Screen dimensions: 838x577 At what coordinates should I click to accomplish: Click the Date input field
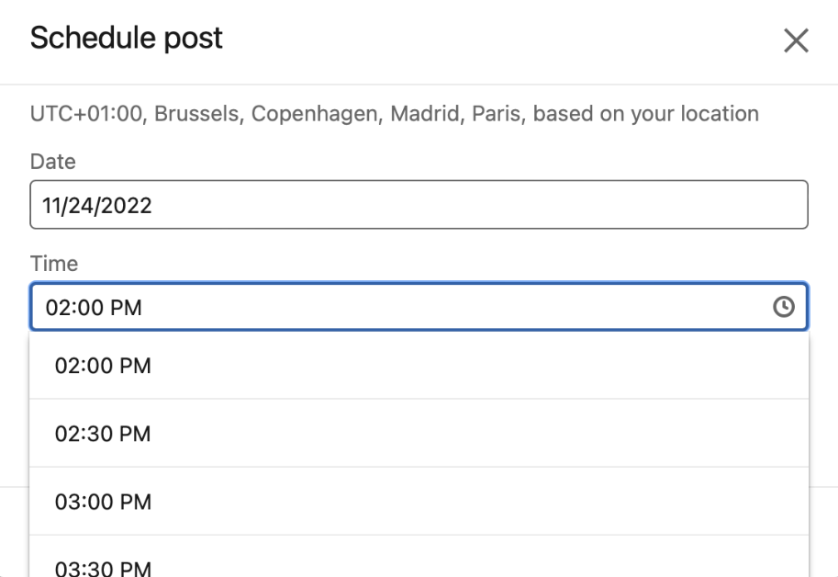tap(419, 205)
